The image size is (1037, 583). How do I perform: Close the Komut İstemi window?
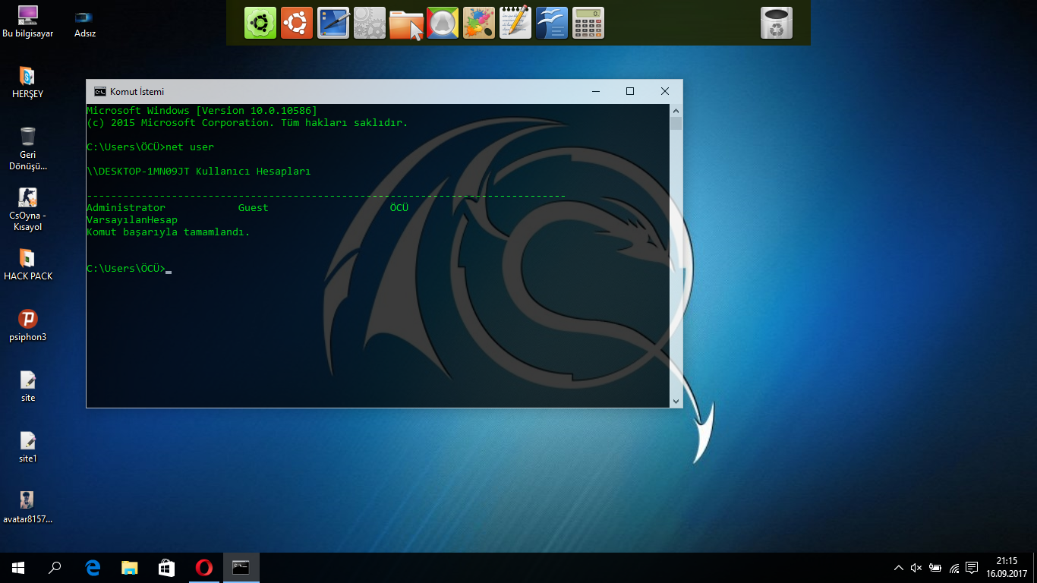(664, 91)
